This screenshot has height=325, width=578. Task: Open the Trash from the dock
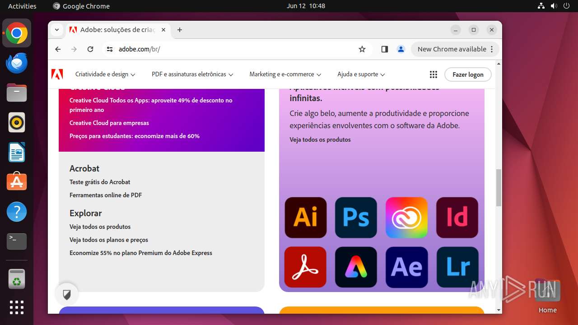coord(17,279)
